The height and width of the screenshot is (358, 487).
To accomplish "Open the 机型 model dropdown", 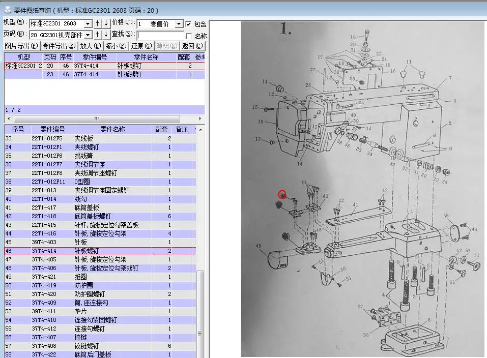I will click(88, 23).
